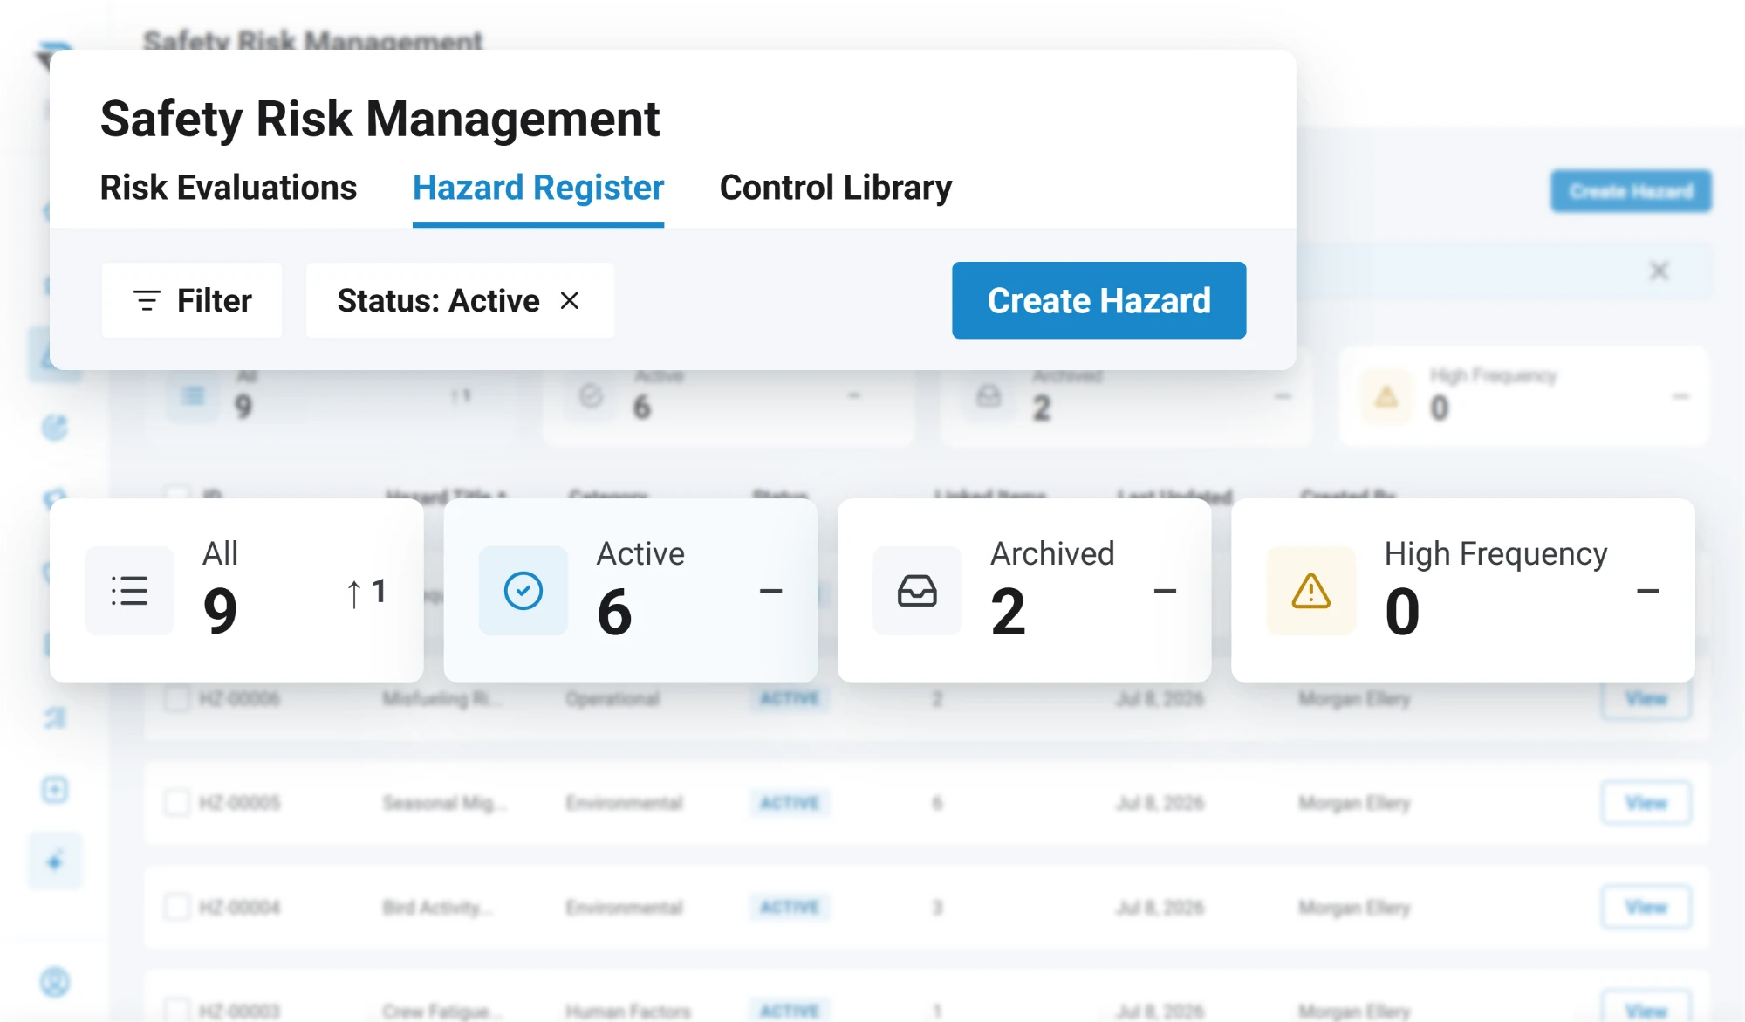Click the blue Create Hazard button in the popup

[x=1098, y=300]
